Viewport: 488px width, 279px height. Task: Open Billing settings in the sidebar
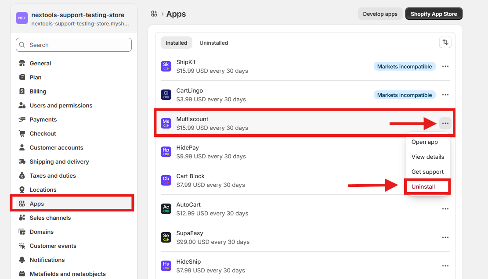[x=38, y=91]
